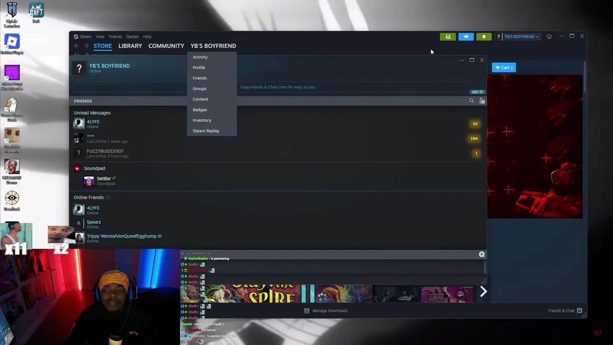Click the Soundpad red play icon
The image size is (613, 345).
point(77,169)
